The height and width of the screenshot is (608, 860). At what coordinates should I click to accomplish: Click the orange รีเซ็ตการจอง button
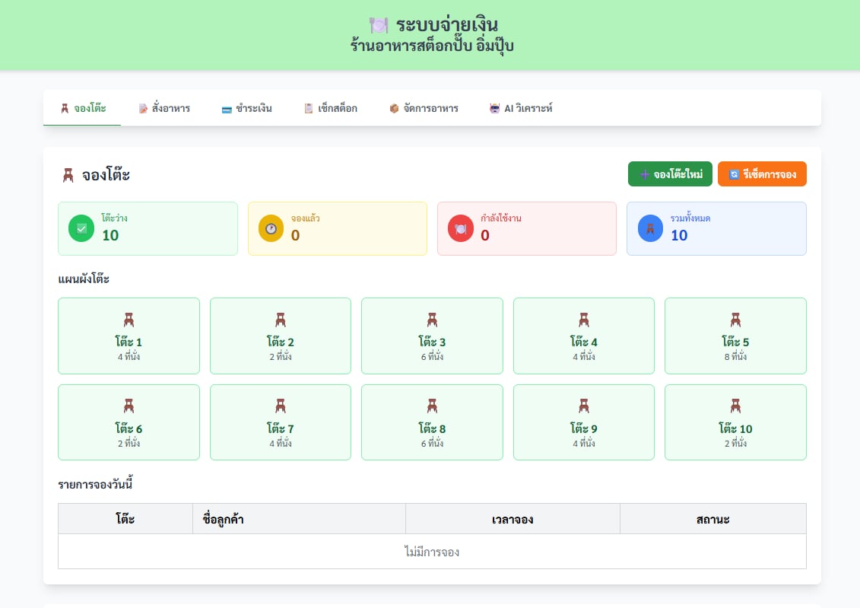(x=762, y=174)
